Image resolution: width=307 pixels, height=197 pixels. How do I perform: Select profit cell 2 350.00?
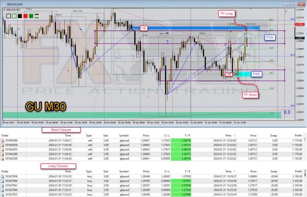point(297,185)
